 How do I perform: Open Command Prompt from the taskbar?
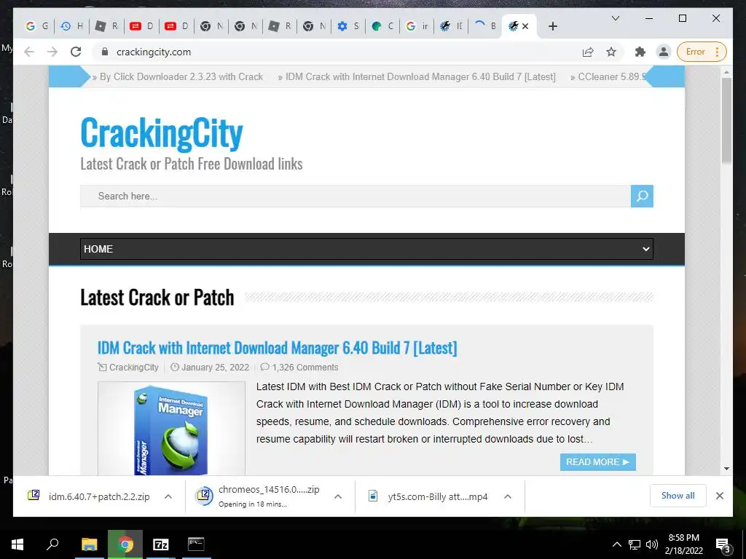pyautogui.click(x=196, y=544)
